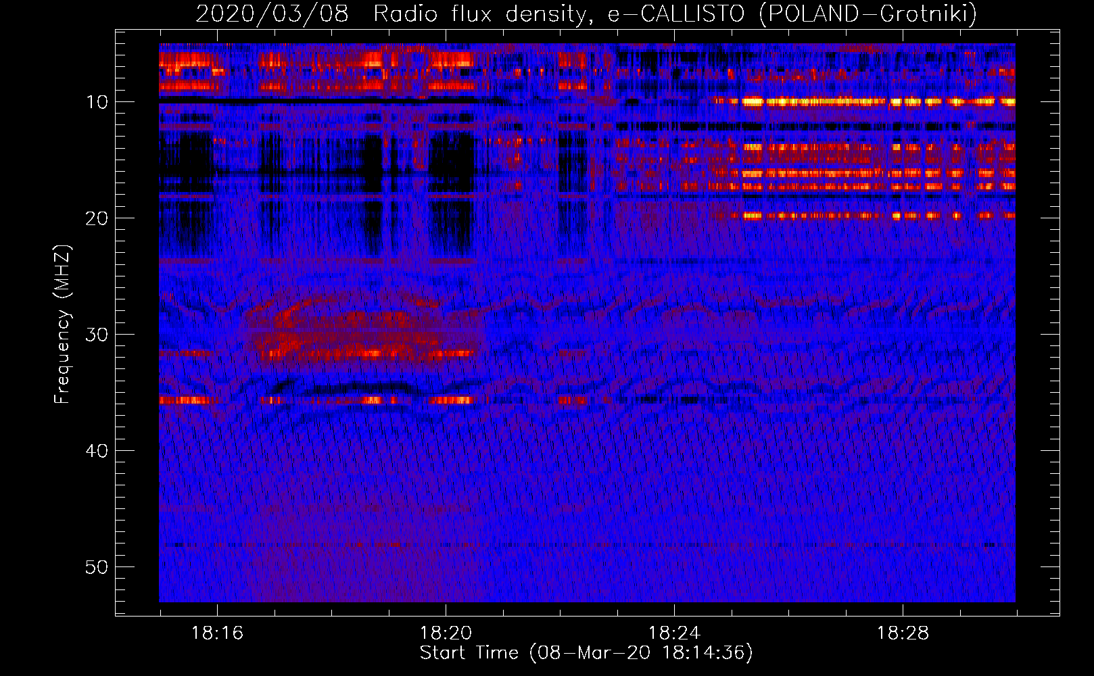Screen dimensions: 1094x676
Task: Click the '18:20' time tick label
Action: click(446, 633)
